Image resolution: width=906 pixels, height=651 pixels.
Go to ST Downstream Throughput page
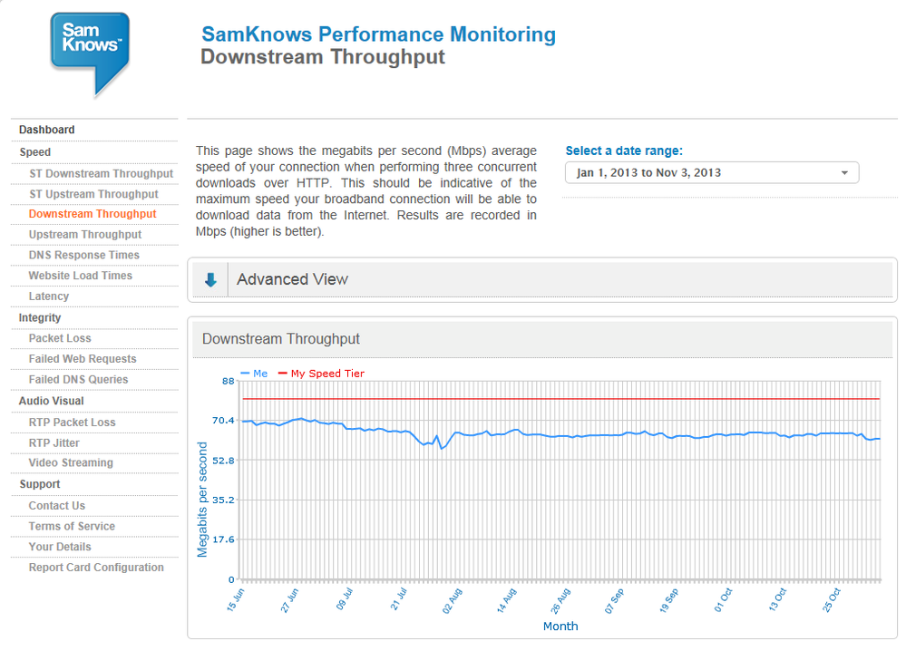coord(101,174)
